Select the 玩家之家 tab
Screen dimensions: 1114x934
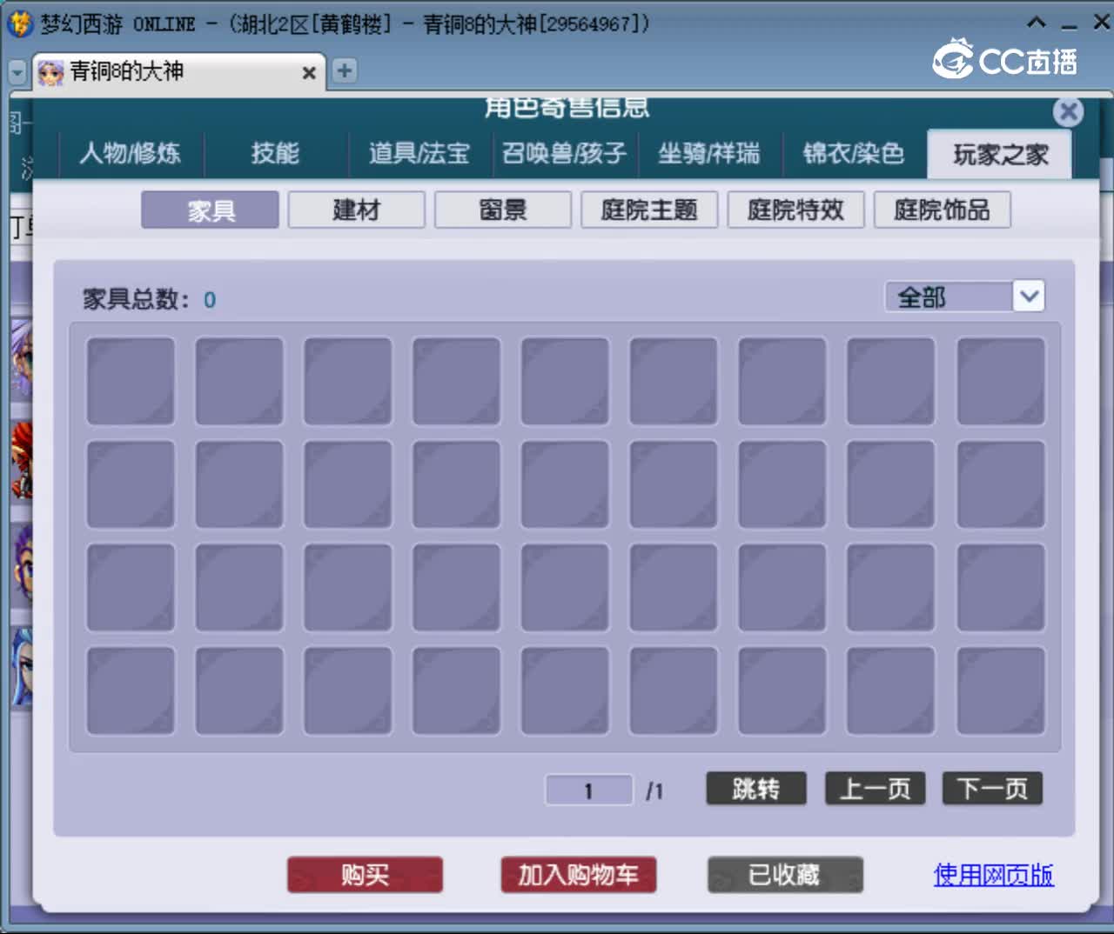[1000, 155]
